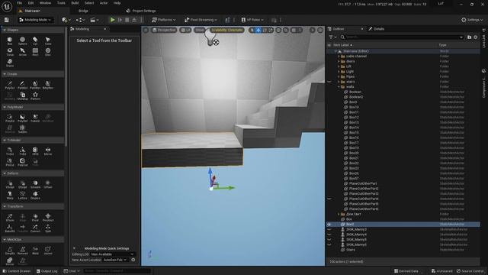Select the Cylinder shape tool
Screen dimensions: 488x275
point(35,40)
